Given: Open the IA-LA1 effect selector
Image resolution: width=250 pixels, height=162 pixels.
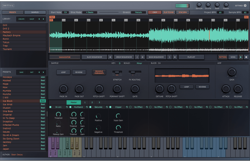Looking at the screenshot, I should [58, 107].
